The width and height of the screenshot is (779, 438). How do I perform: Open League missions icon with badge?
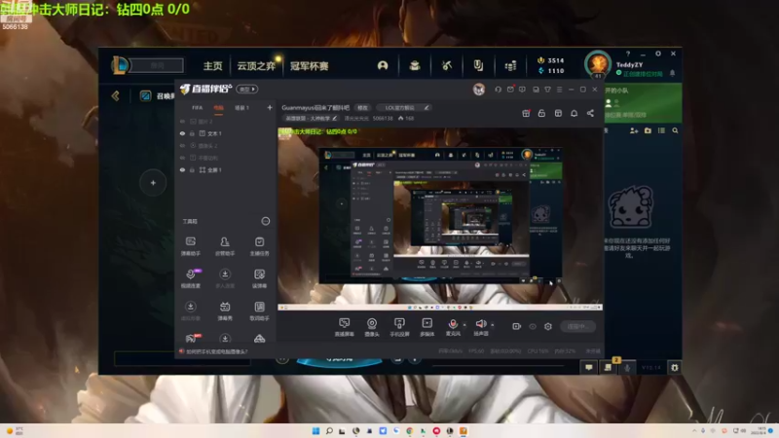608,368
